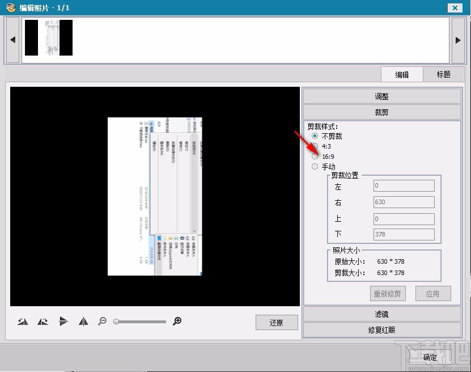Select the rotate left icon
471x372 pixels.
coord(23,322)
